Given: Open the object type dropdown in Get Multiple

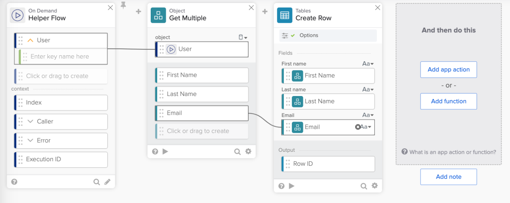Looking at the screenshot, I should pyautogui.click(x=243, y=37).
